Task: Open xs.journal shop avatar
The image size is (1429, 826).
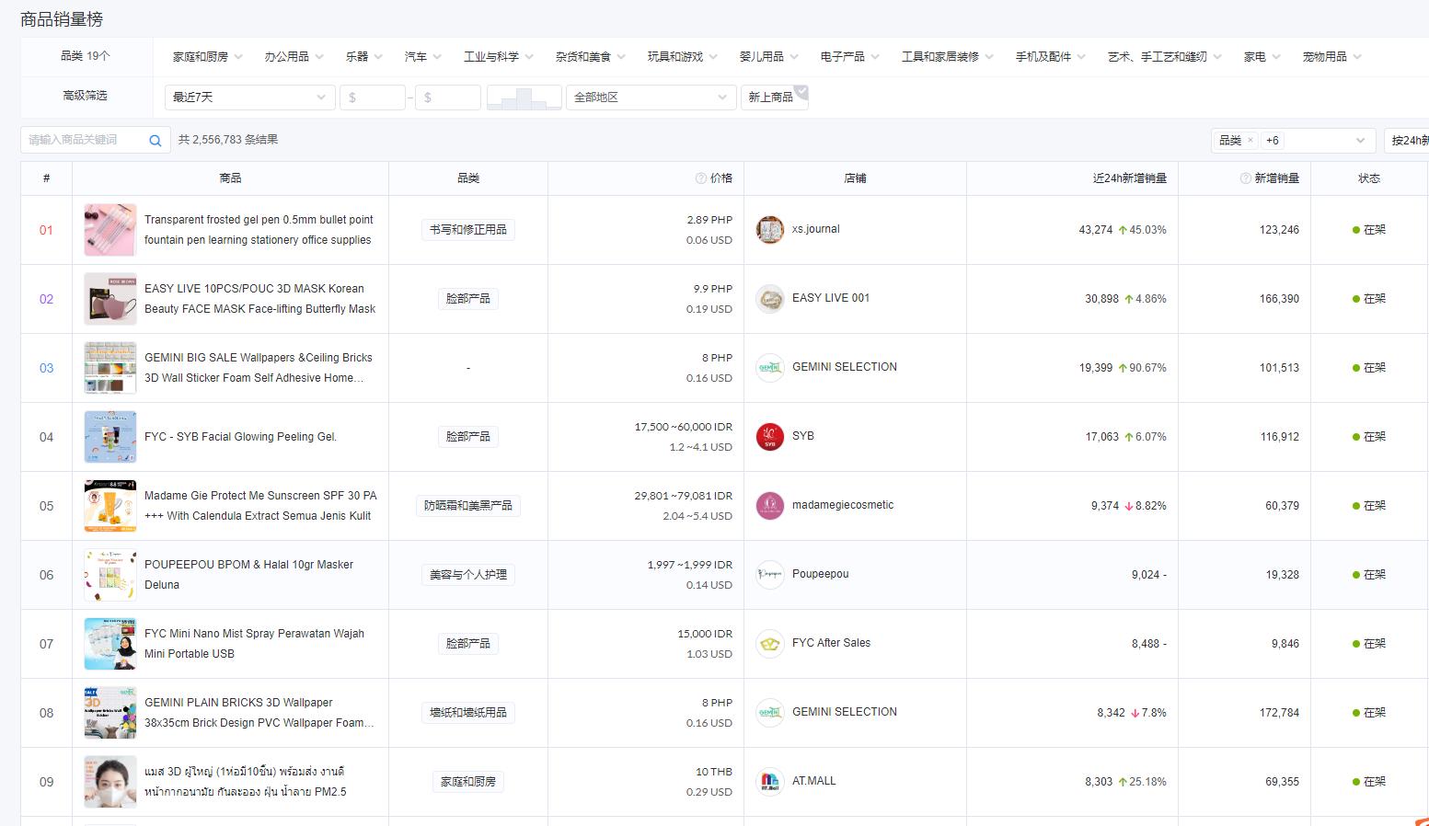Action: pyautogui.click(x=770, y=230)
